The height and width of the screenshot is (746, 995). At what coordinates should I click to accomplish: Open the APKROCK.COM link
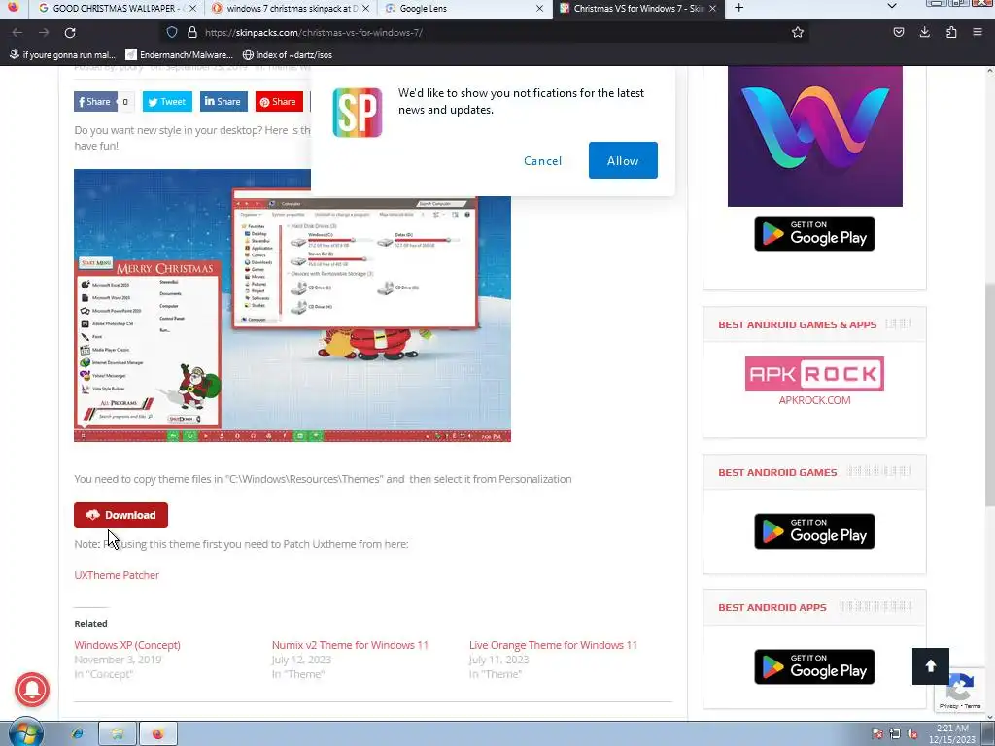(815, 400)
